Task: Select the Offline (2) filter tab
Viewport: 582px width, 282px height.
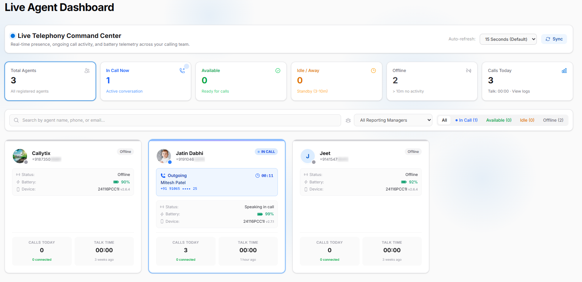Action: [x=553, y=120]
